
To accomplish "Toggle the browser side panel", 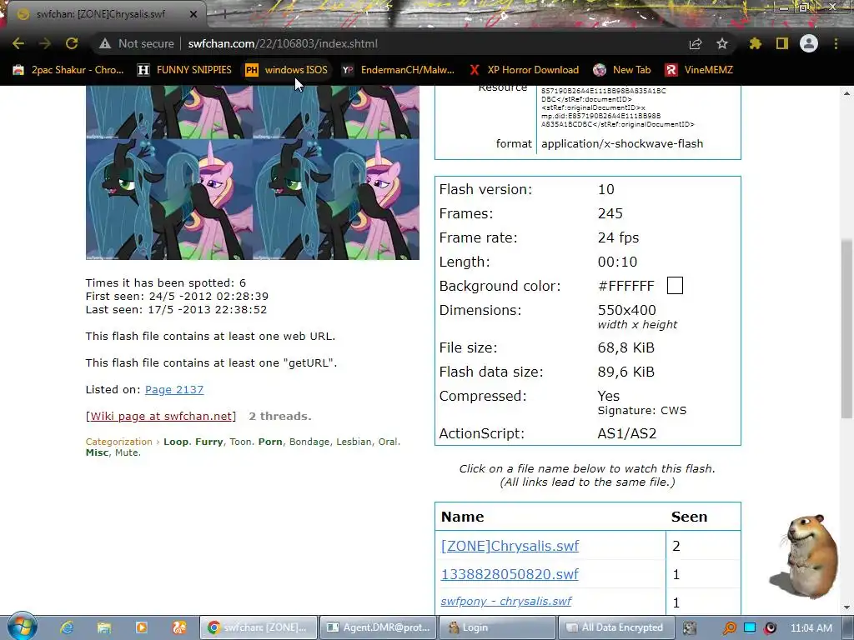I will (x=782, y=43).
